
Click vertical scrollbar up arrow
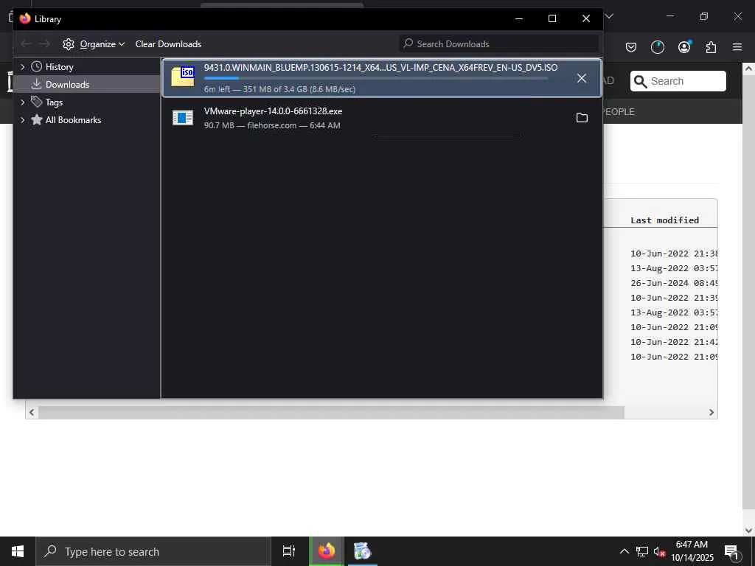click(748, 69)
